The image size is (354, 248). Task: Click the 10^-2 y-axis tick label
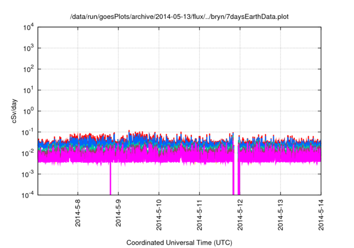click(x=27, y=153)
